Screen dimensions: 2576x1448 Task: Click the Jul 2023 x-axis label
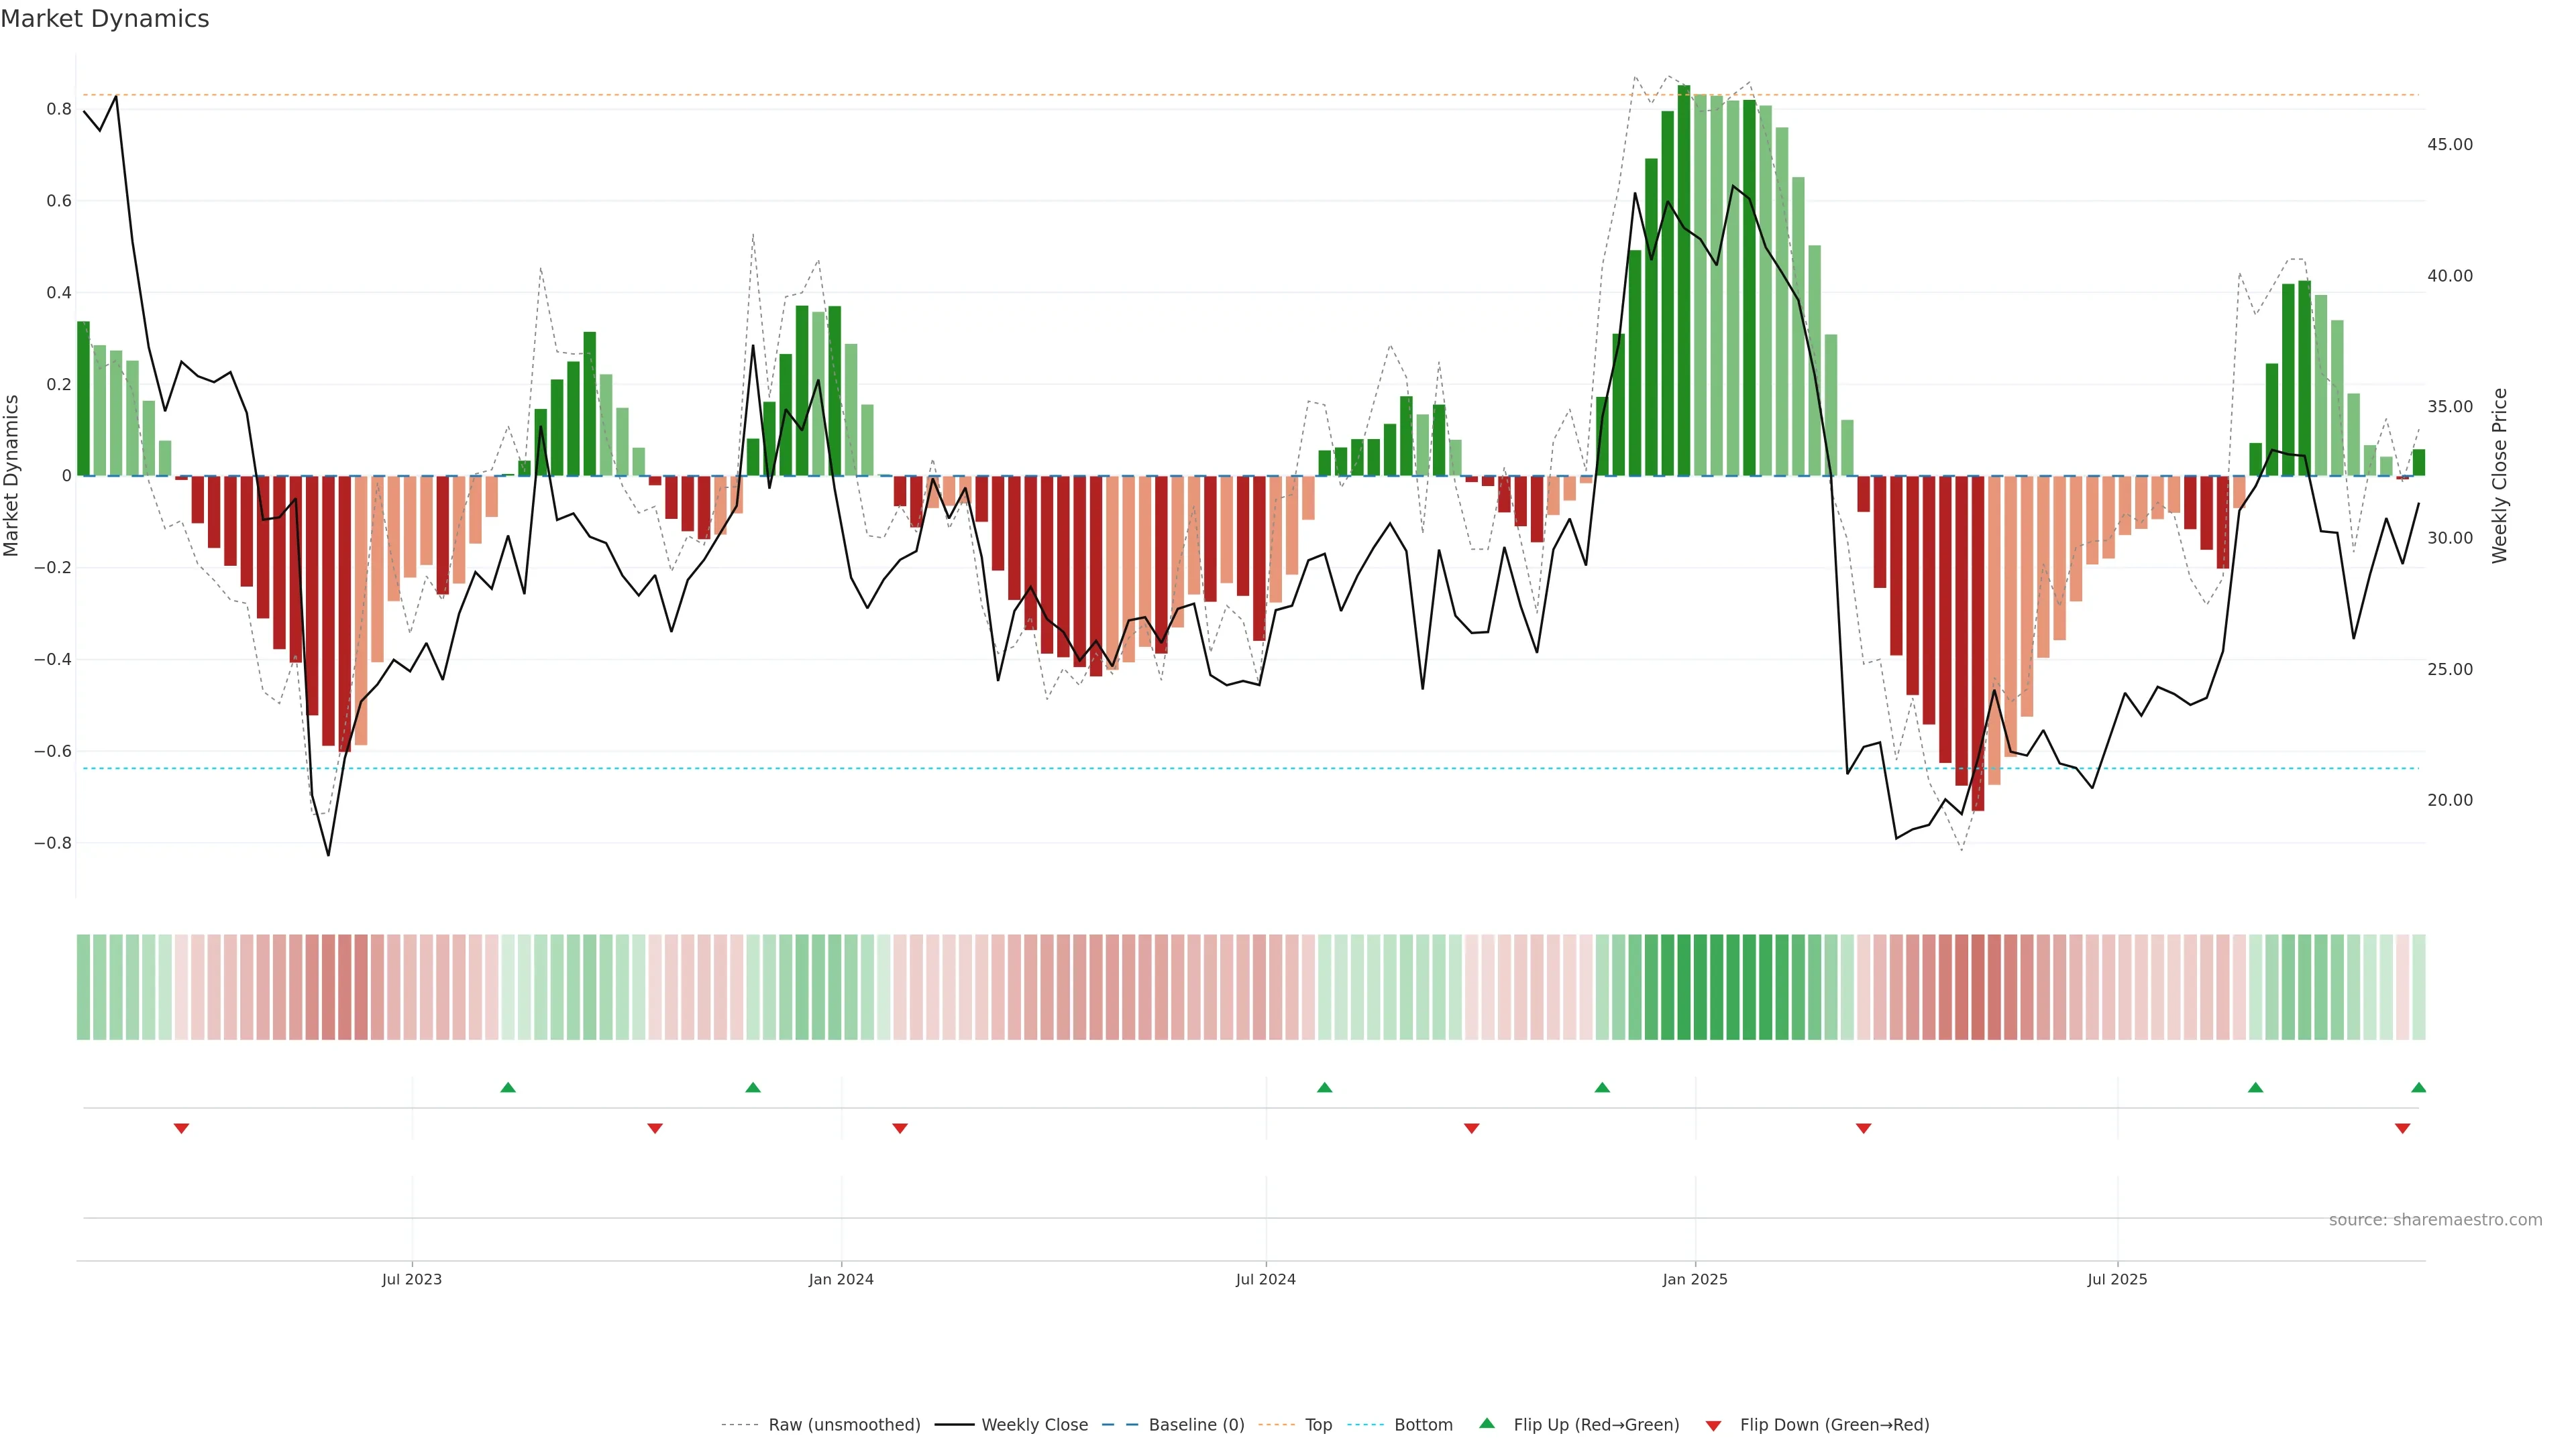(x=412, y=1279)
